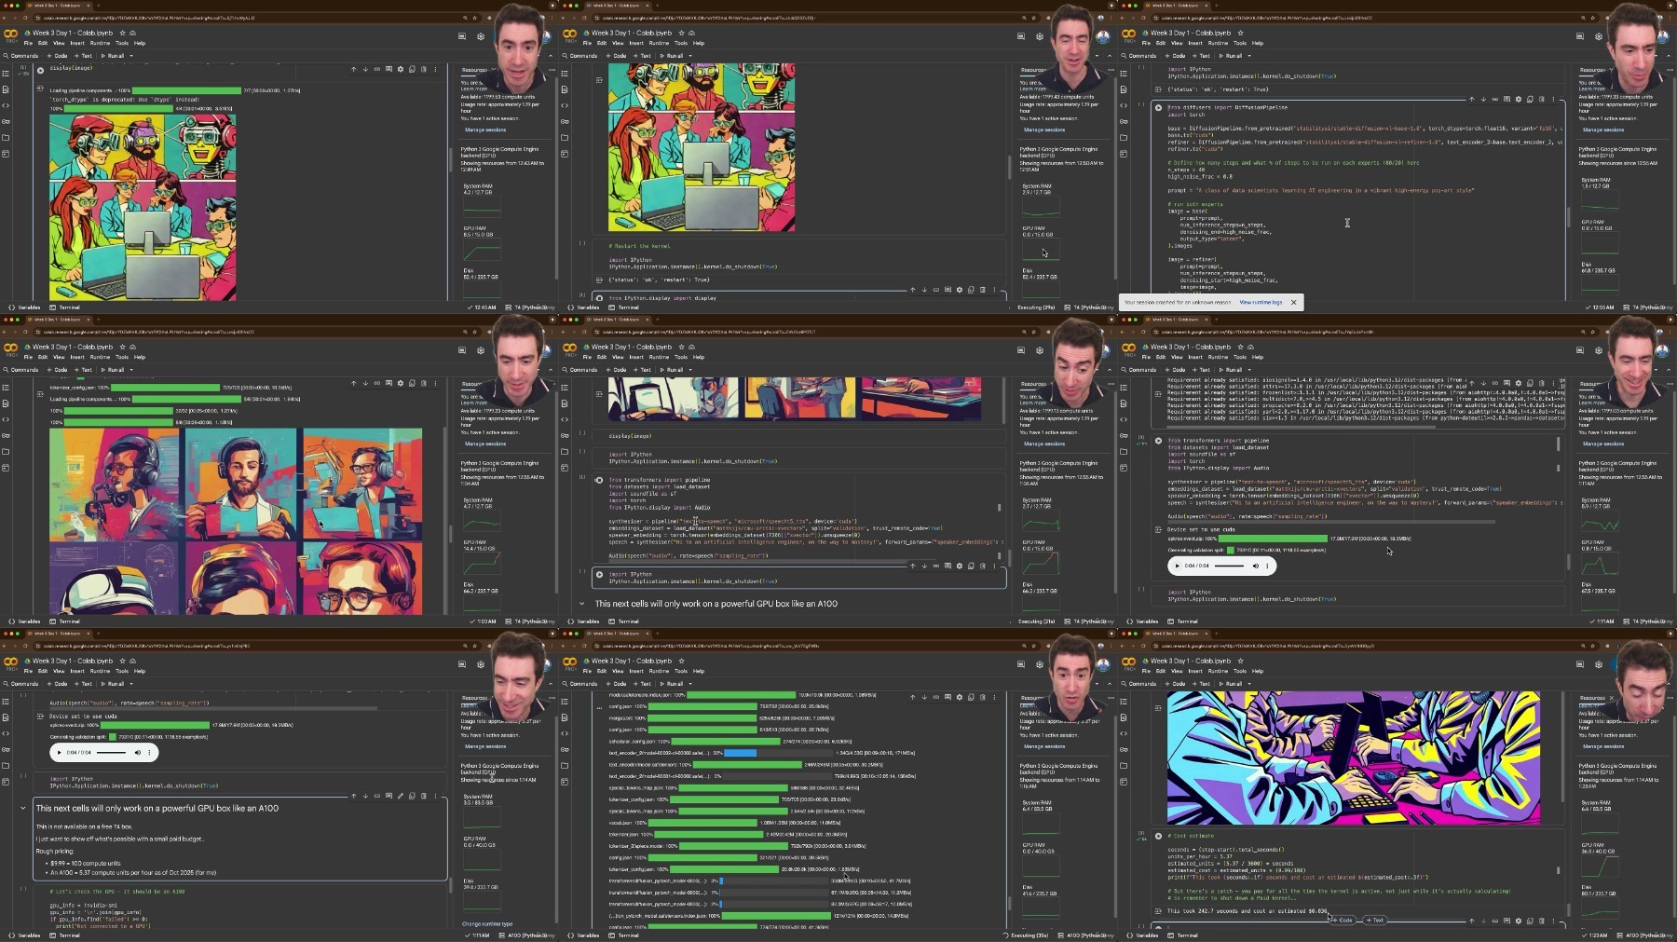Copy link to the selected DiffusionPipeline cell
Screen dimensions: 1677x942
click(x=1495, y=99)
